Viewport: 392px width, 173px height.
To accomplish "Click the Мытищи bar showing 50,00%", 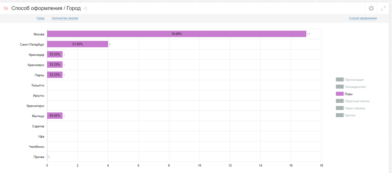I will point(55,116).
